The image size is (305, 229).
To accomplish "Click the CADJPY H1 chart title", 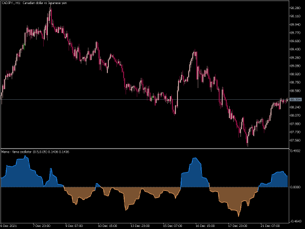I will (34, 3).
